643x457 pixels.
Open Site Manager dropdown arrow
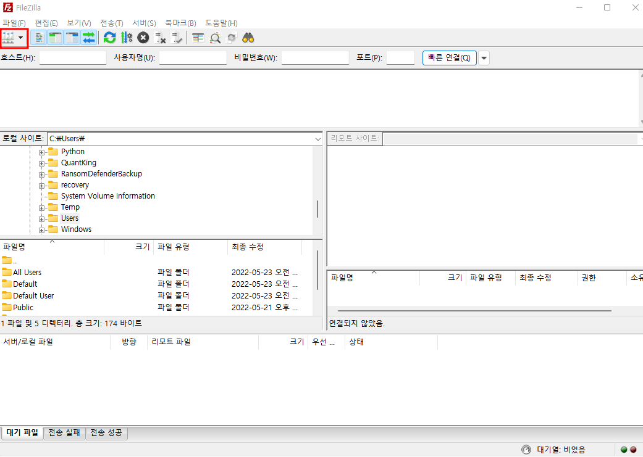click(20, 38)
